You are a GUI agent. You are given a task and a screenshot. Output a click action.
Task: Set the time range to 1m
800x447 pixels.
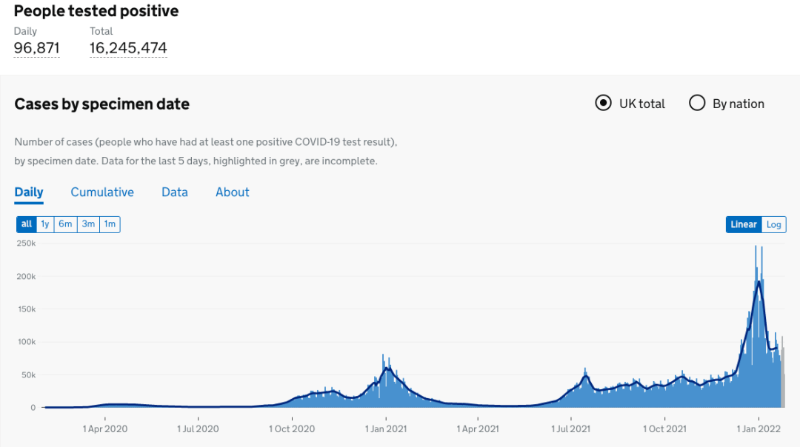[x=110, y=224]
